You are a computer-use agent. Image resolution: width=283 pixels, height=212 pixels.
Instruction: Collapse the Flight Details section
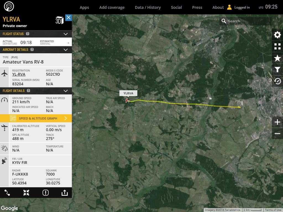click(65, 91)
